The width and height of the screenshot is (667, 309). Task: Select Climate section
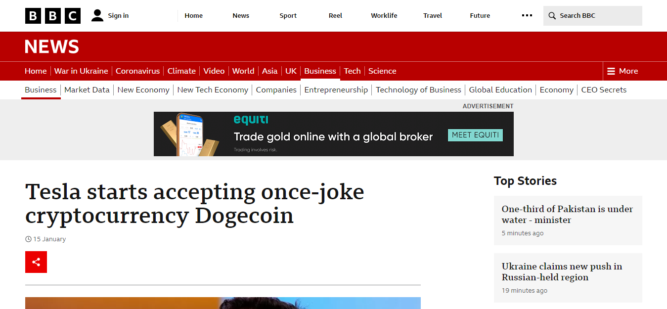click(x=181, y=71)
